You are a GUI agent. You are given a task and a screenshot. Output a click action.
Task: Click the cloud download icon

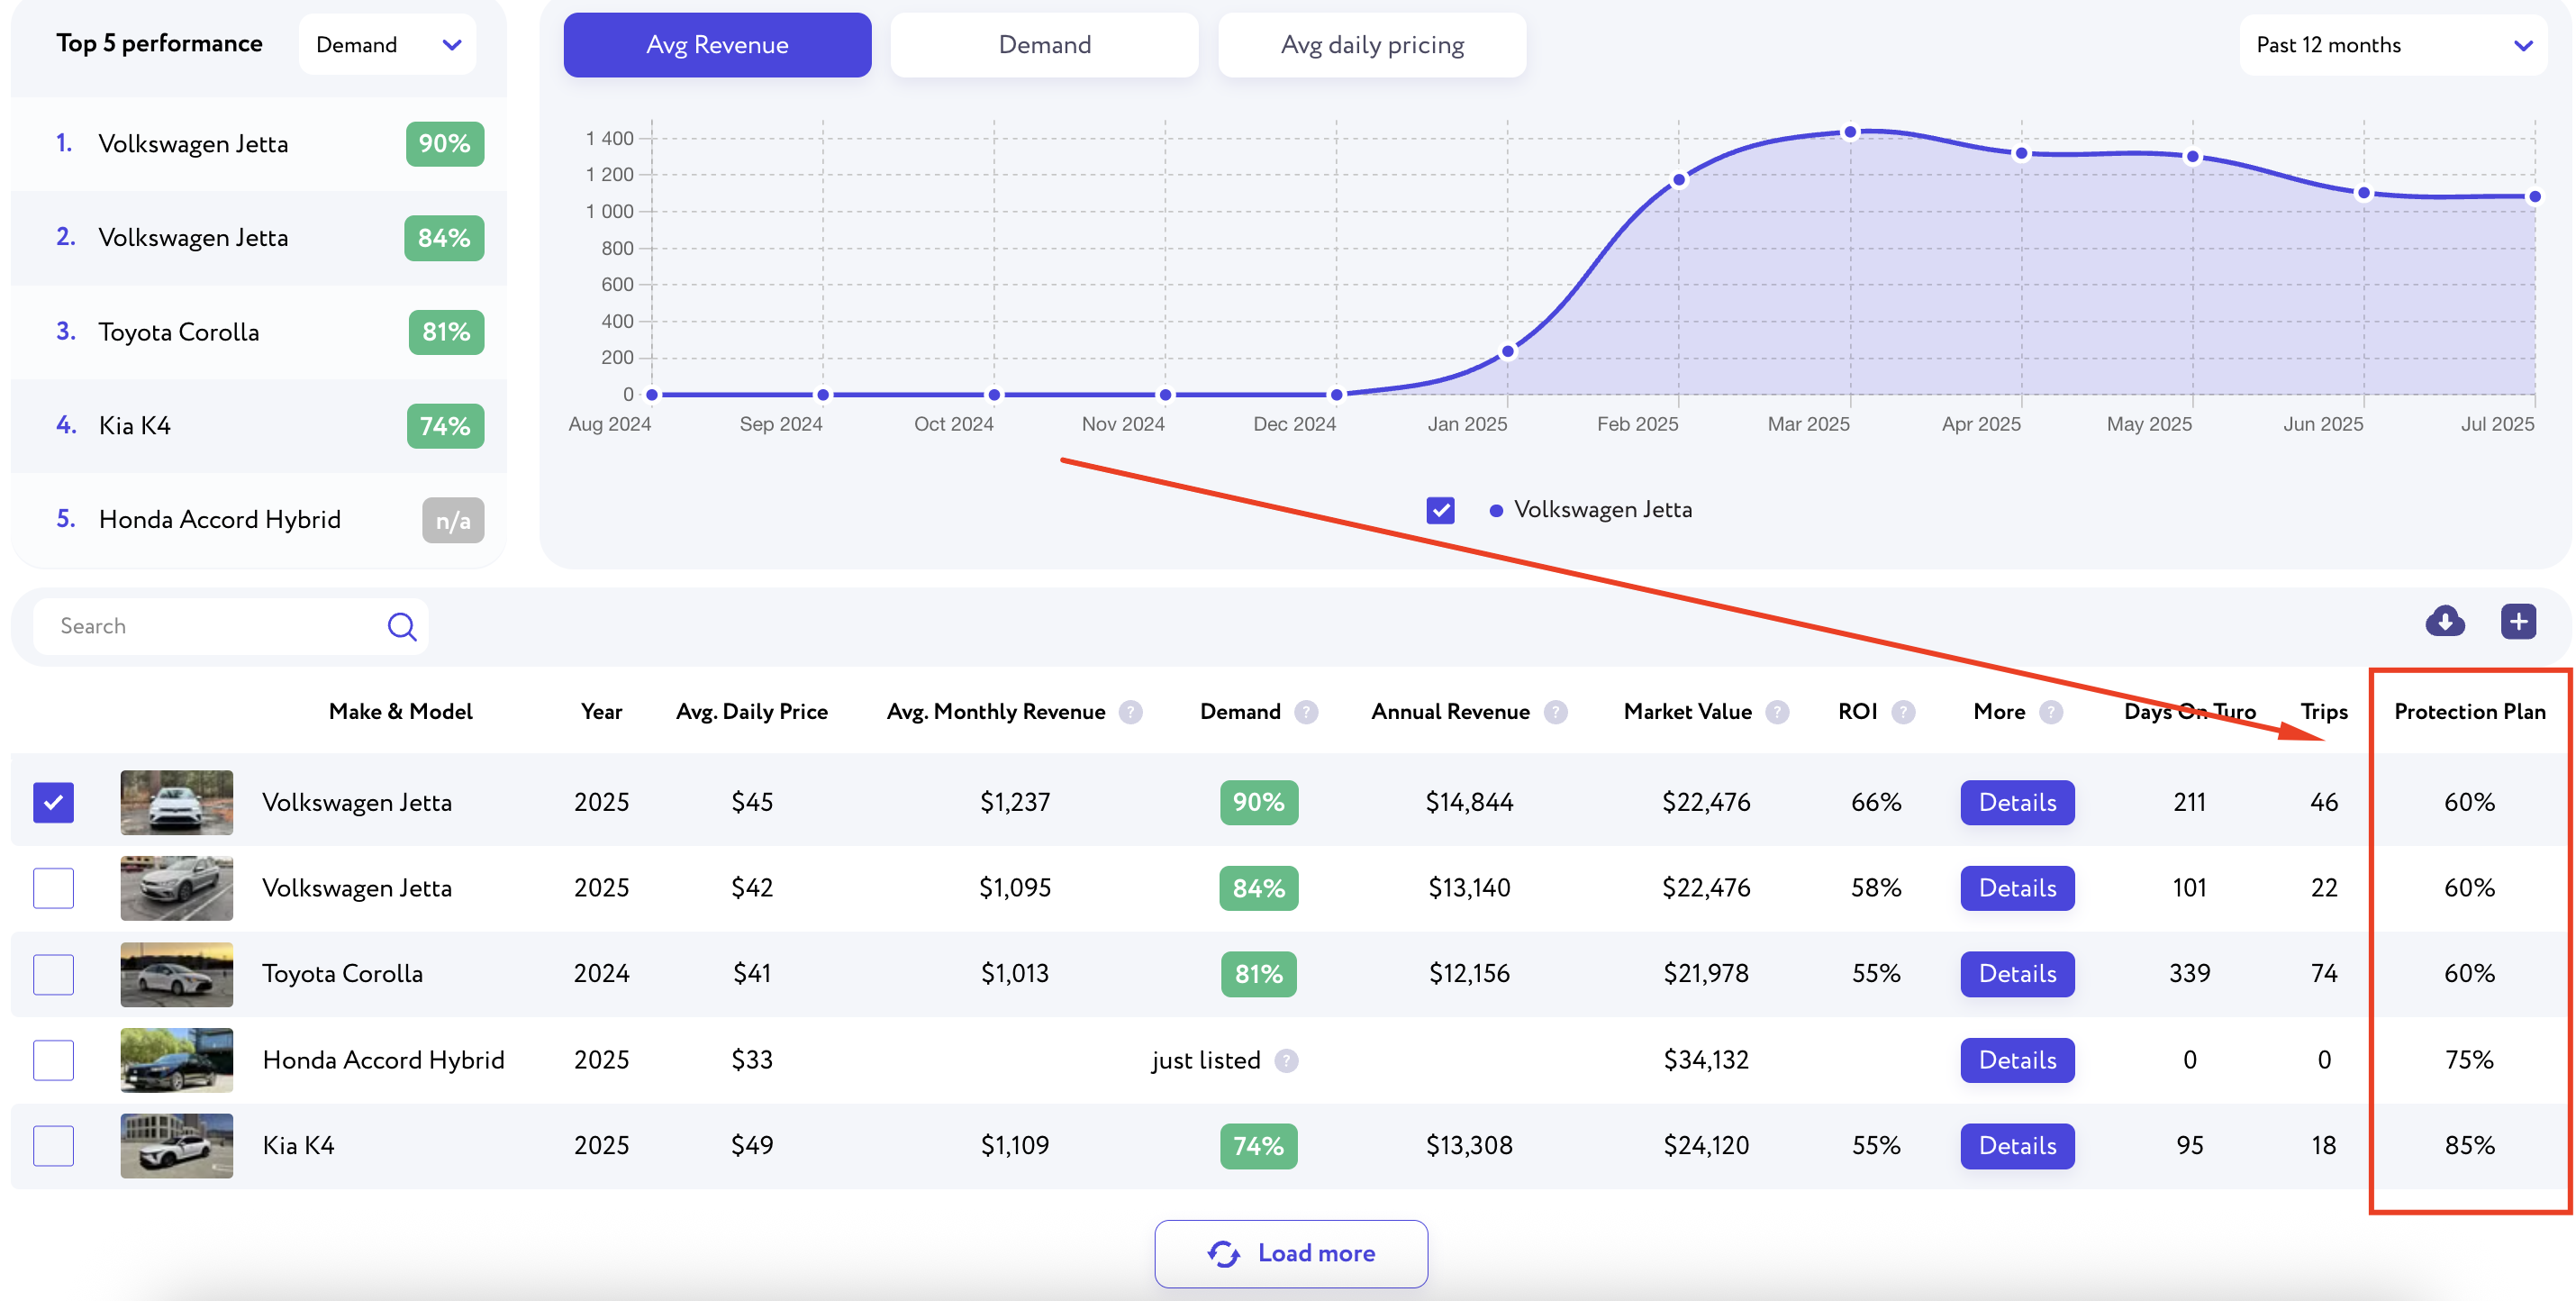(2445, 621)
